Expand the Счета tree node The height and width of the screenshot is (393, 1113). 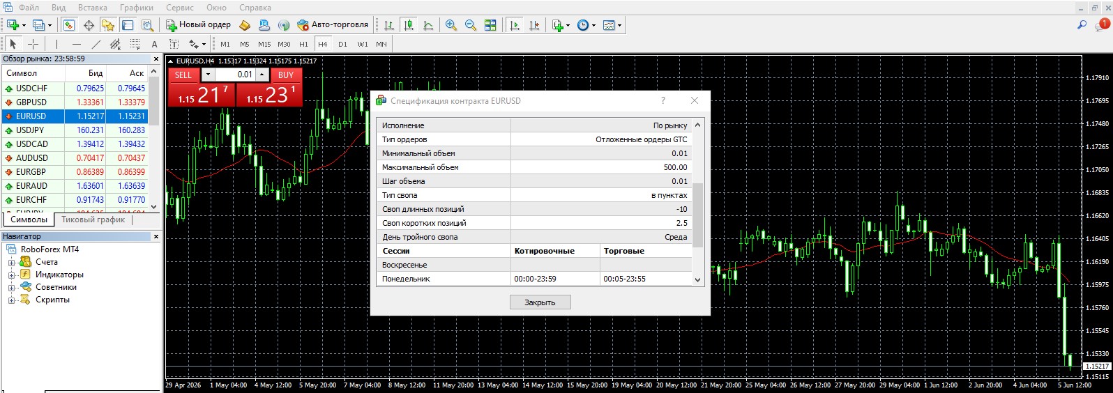point(11,262)
